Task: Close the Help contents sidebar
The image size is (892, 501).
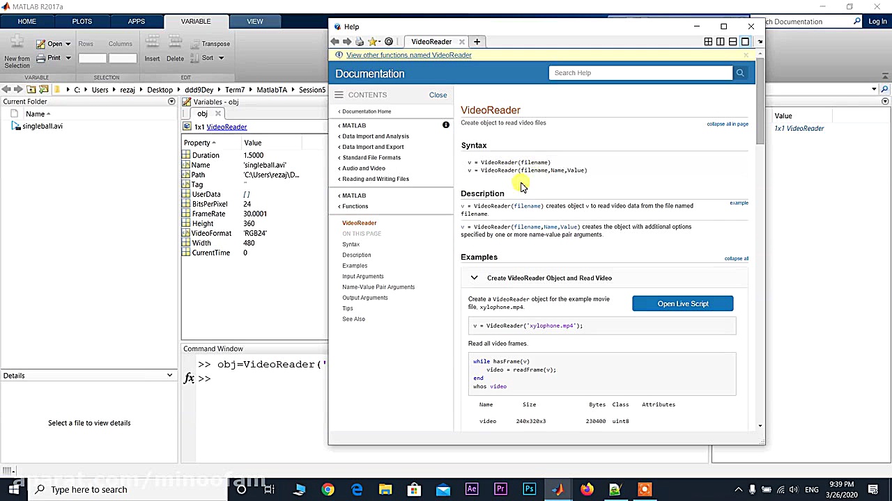Action: 438,95
